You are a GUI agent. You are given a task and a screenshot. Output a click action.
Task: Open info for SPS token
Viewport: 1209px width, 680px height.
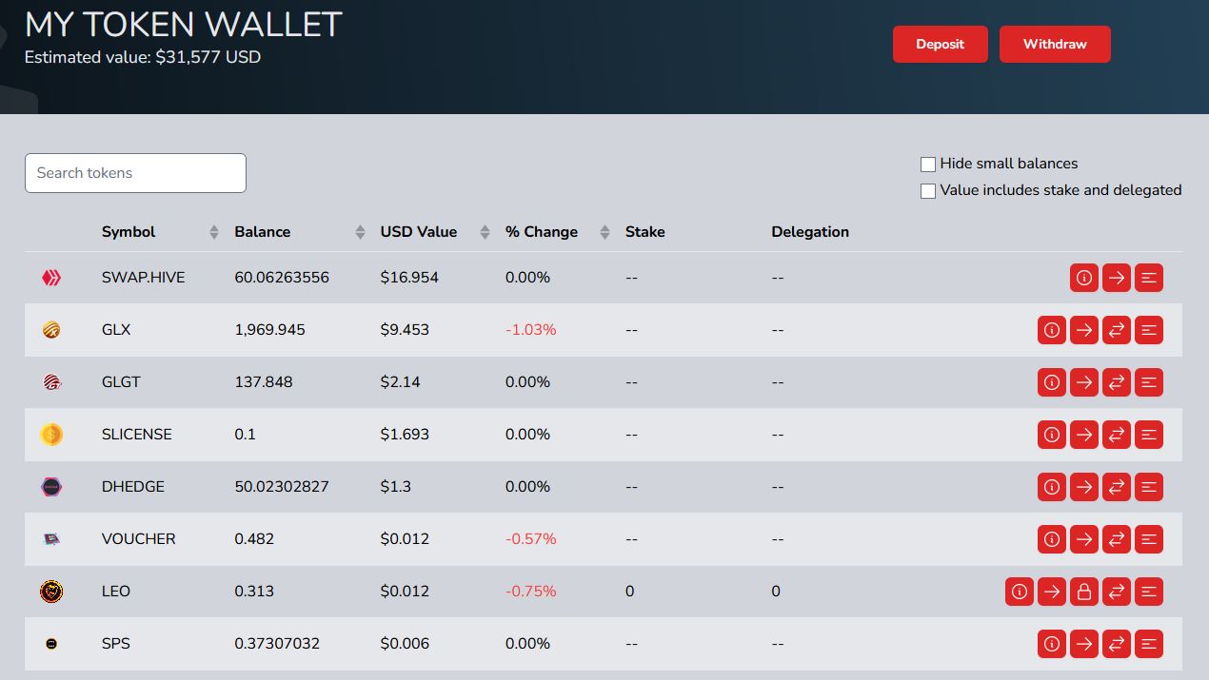(x=1052, y=644)
